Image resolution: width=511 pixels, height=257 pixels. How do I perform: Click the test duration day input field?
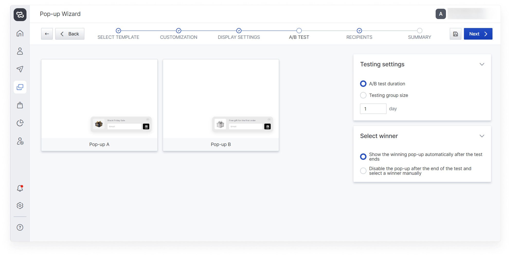[x=373, y=109]
